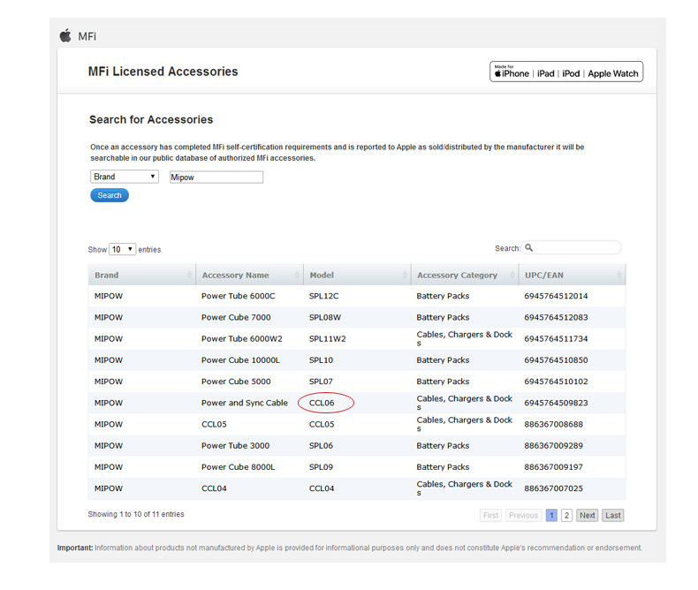Viewport: 698px width, 590px height.
Task: Select Power Cube 8000L accessory name
Action: (x=239, y=466)
